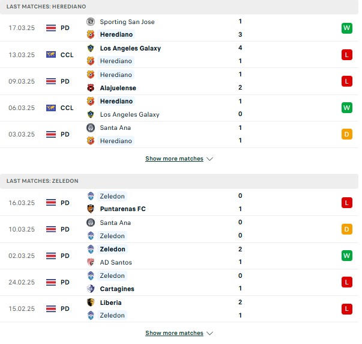
Task: Open the 02.03.25 Zeledon vs AD Santos match row
Action: pyautogui.click(x=179, y=256)
